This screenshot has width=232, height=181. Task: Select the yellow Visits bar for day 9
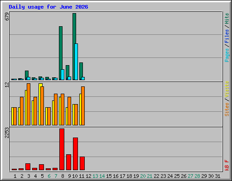pos(67,116)
